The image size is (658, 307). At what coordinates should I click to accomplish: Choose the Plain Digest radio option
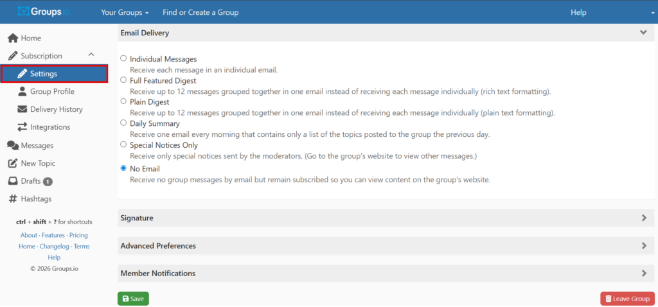pos(123,101)
